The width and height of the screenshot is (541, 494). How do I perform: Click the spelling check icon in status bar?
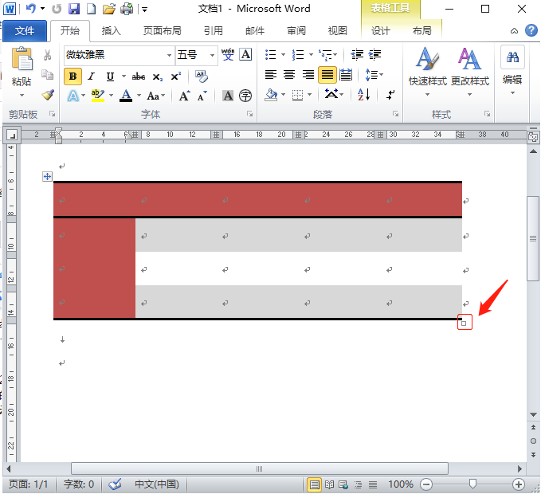[x=115, y=484]
